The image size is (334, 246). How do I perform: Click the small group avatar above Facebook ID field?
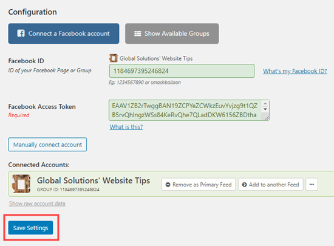click(114, 58)
